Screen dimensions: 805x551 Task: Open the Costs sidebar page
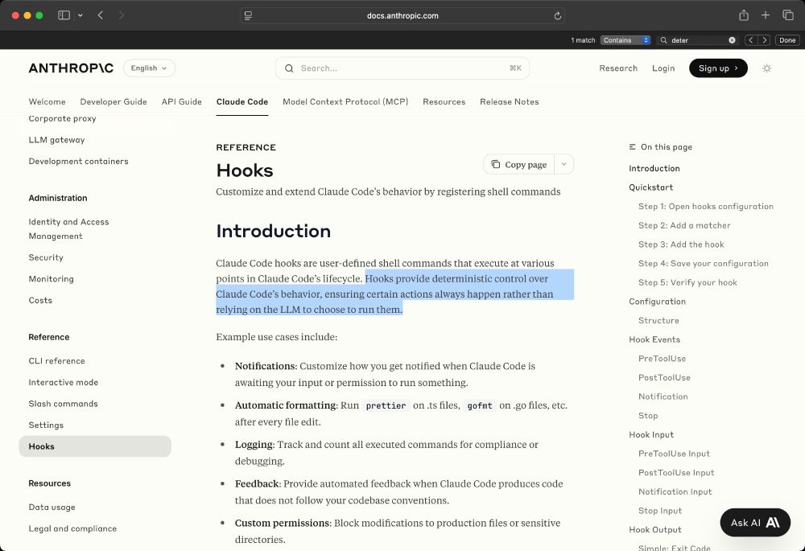coord(40,301)
